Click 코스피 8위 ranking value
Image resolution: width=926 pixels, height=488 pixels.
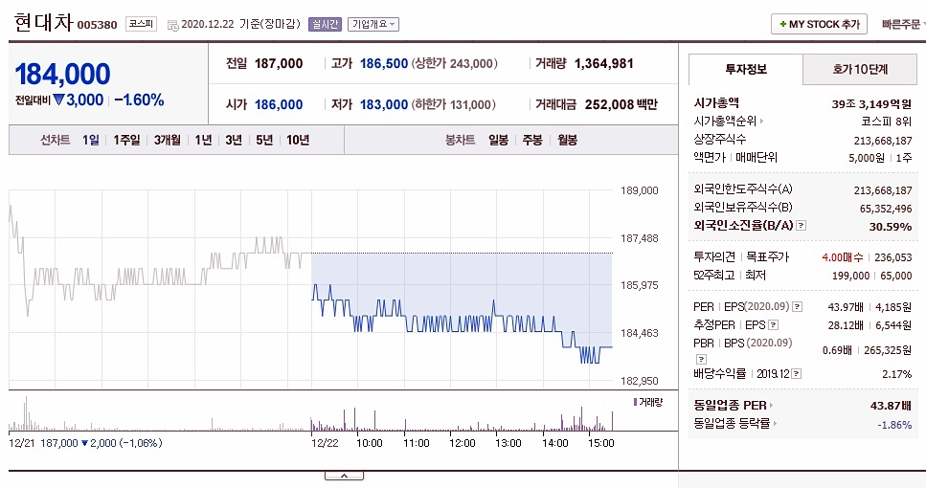(887, 122)
